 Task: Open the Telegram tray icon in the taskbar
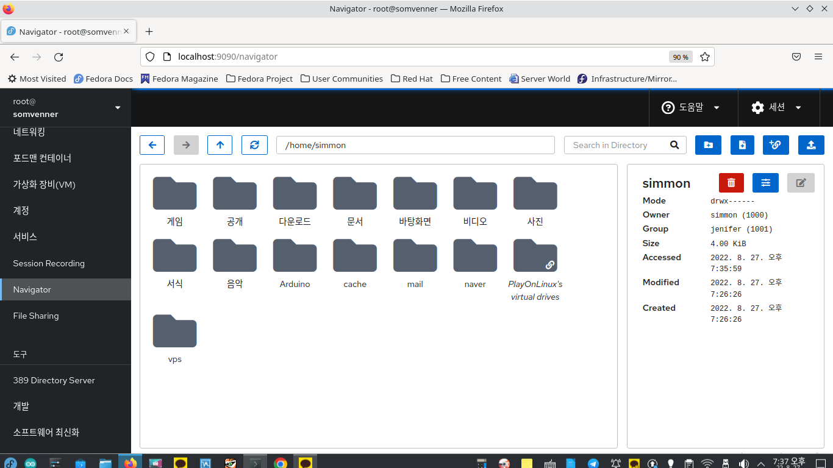click(x=593, y=463)
